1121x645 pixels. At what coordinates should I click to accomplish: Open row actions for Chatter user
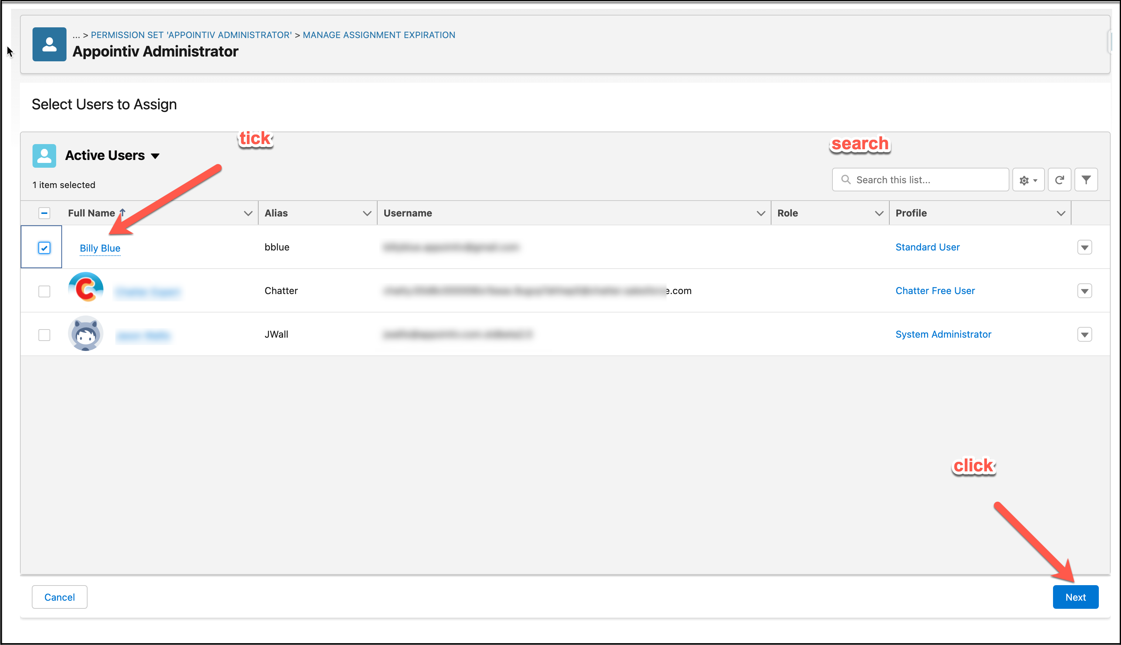(1085, 291)
